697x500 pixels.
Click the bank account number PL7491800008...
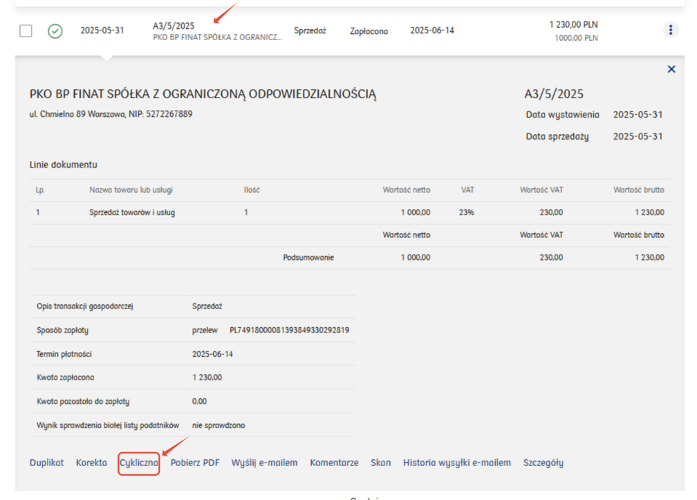(x=289, y=331)
